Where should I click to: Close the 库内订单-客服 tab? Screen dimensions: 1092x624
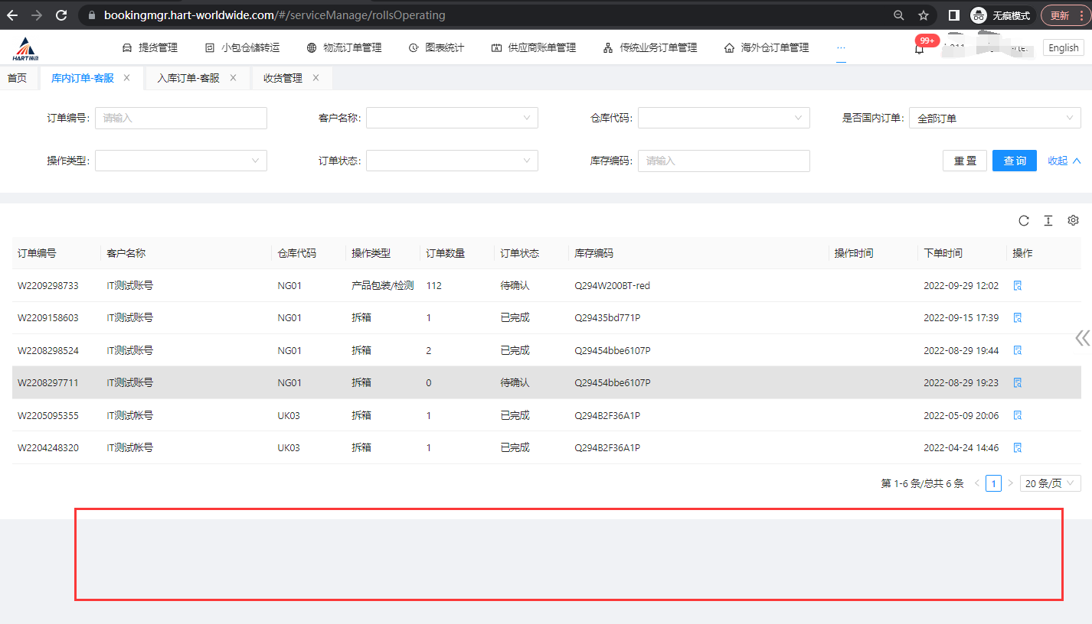pos(127,78)
